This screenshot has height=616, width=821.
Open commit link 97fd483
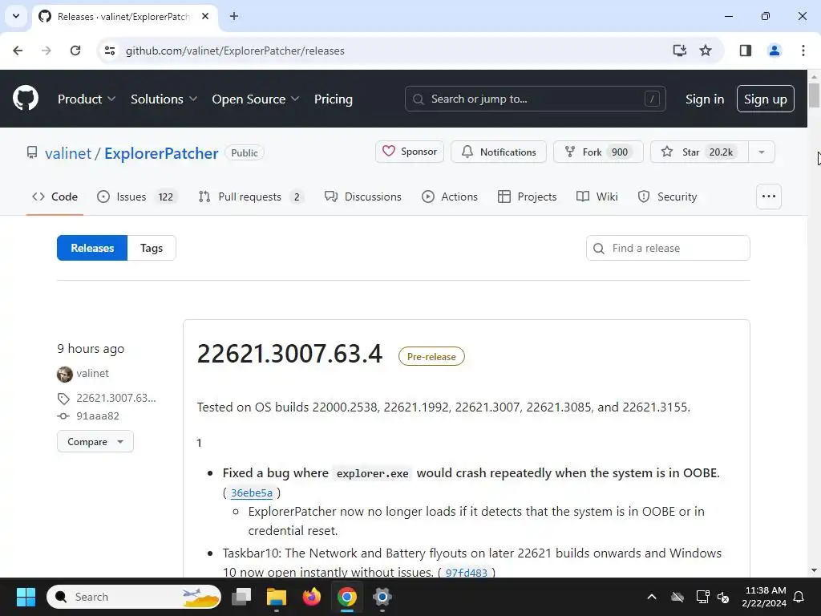coord(466,573)
